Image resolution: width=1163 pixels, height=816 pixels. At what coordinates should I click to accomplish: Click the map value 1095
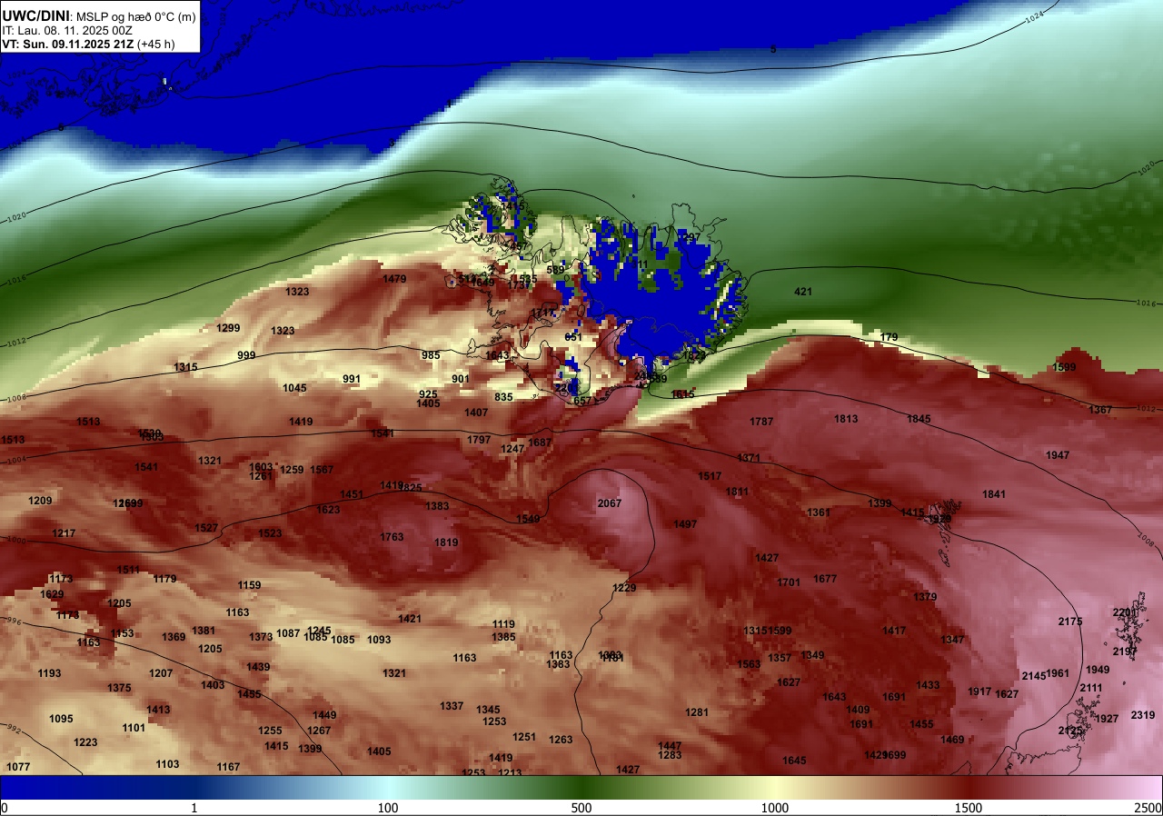click(61, 719)
